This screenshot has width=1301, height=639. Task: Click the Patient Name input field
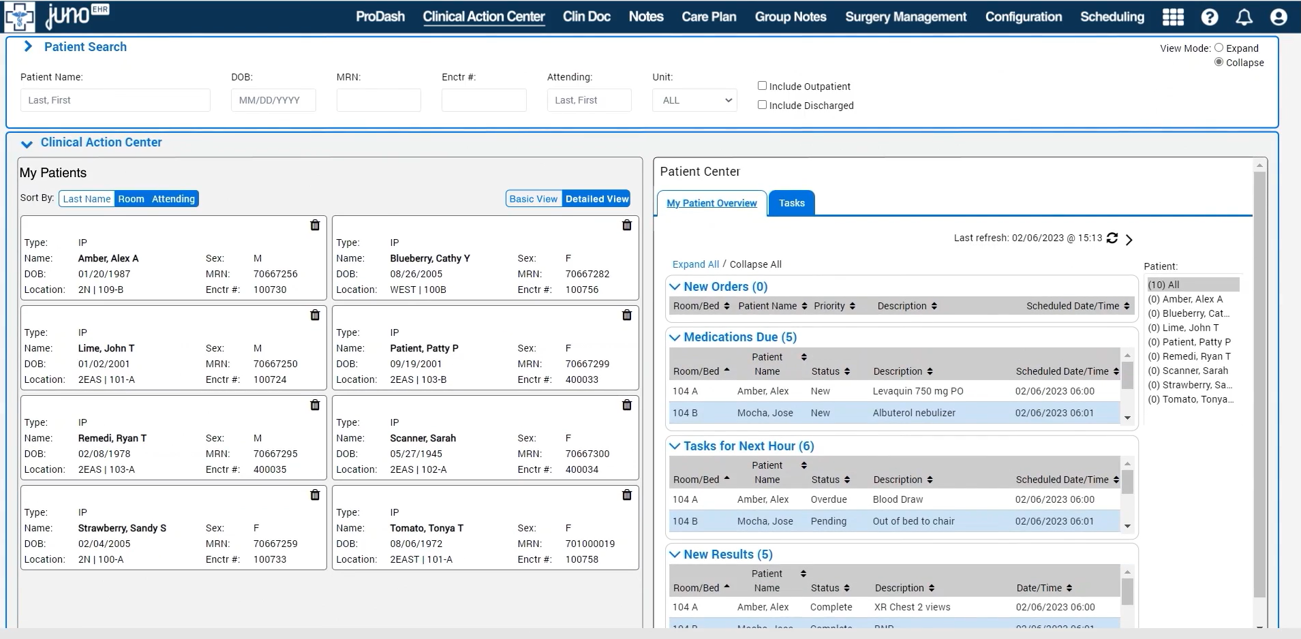pos(114,99)
